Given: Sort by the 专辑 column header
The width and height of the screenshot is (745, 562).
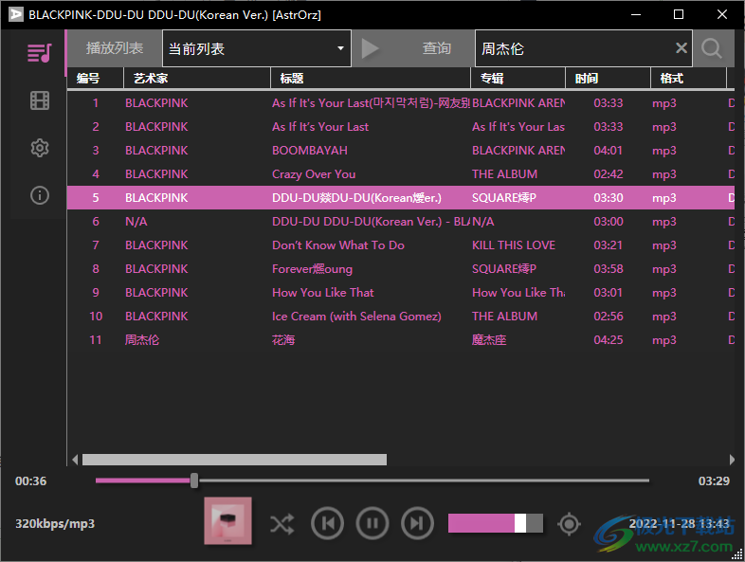Looking at the screenshot, I should 518,78.
